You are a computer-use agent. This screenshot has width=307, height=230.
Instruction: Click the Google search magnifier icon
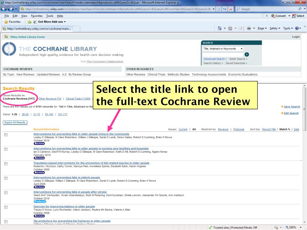pyautogui.click(x=300, y=9)
